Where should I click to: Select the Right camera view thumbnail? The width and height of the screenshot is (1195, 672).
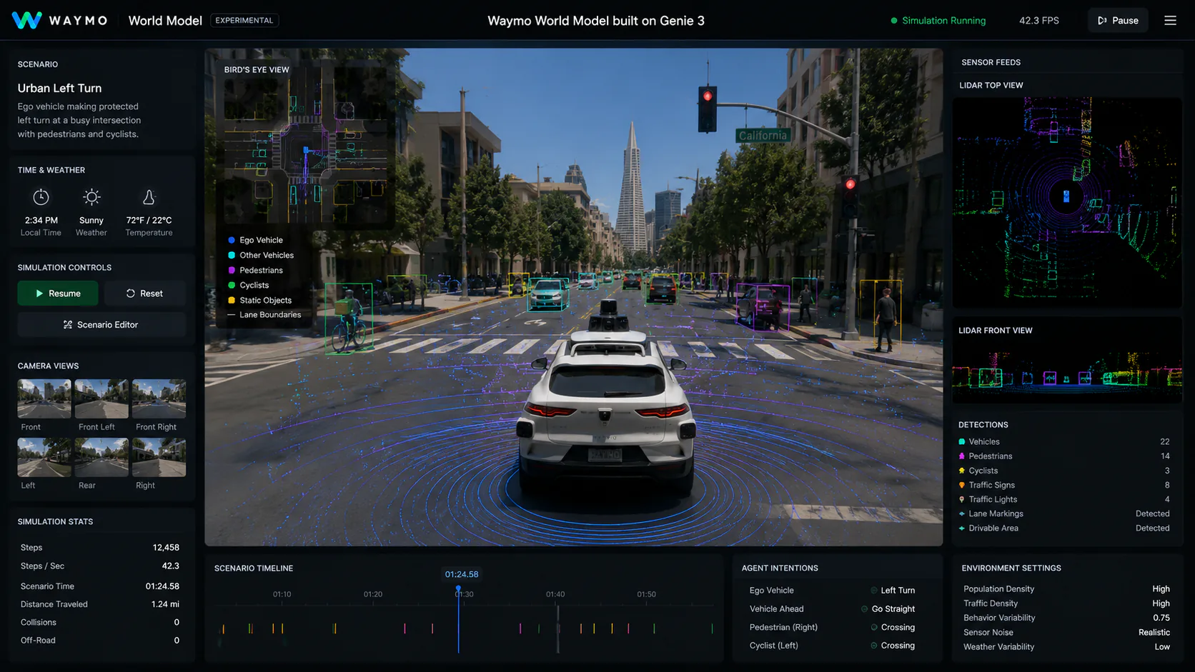click(x=159, y=457)
